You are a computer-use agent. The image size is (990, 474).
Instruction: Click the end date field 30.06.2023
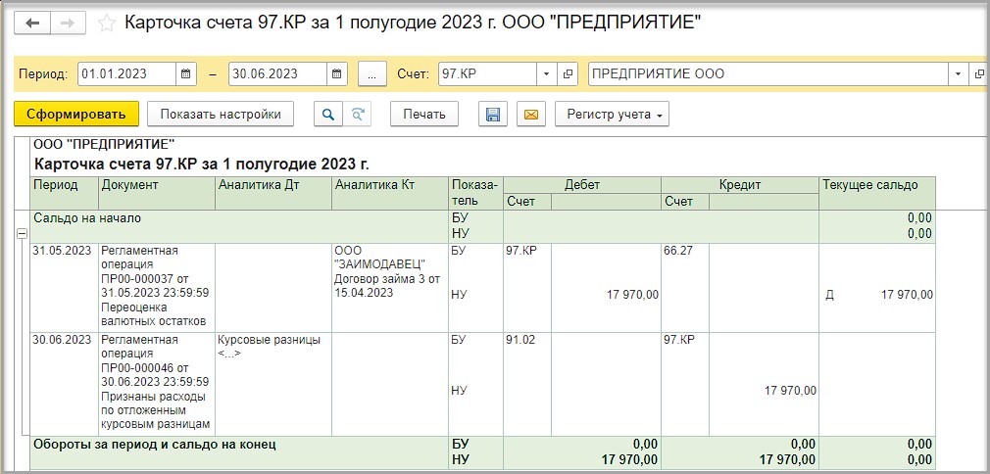[277, 73]
